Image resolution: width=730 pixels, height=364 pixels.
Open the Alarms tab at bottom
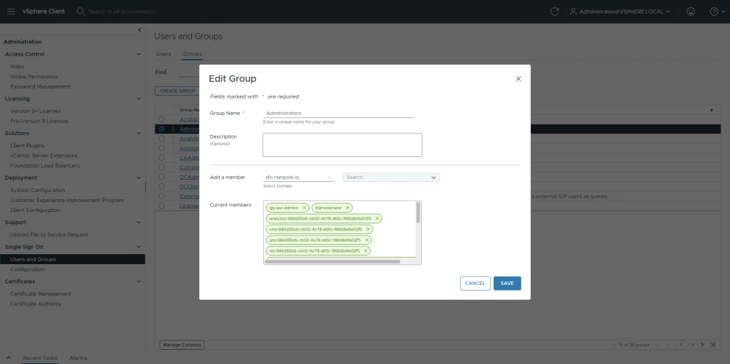pyautogui.click(x=78, y=358)
